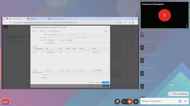The image size is (190, 106).
Task: Click the Комментарий field
Action: (78, 78)
